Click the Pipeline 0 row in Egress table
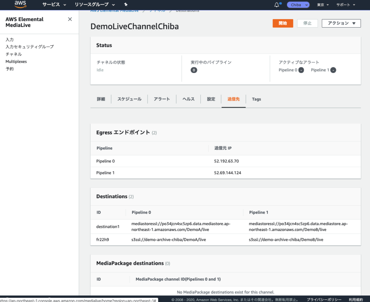Image resolution: width=370 pixels, height=302 pixels. pyautogui.click(x=225, y=161)
